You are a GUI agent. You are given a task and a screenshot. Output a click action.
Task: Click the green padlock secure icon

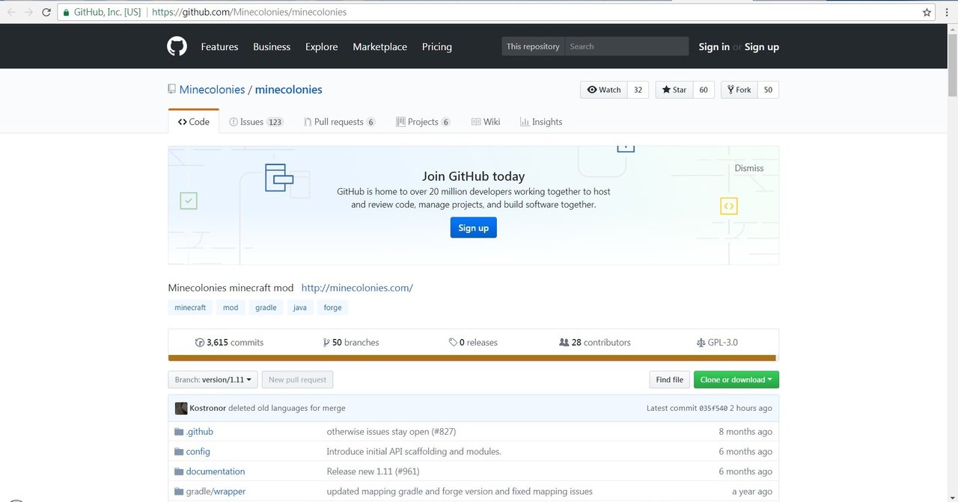coord(67,13)
